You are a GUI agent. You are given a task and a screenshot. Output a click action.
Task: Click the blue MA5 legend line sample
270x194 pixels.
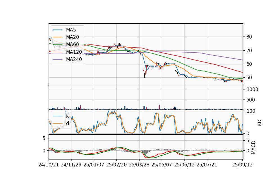tap(57, 30)
